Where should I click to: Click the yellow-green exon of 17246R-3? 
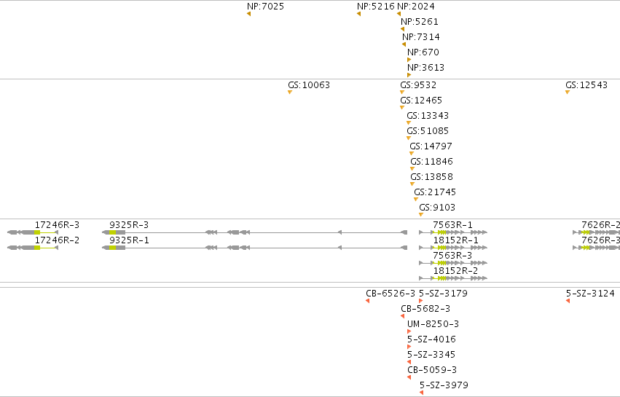37,232
